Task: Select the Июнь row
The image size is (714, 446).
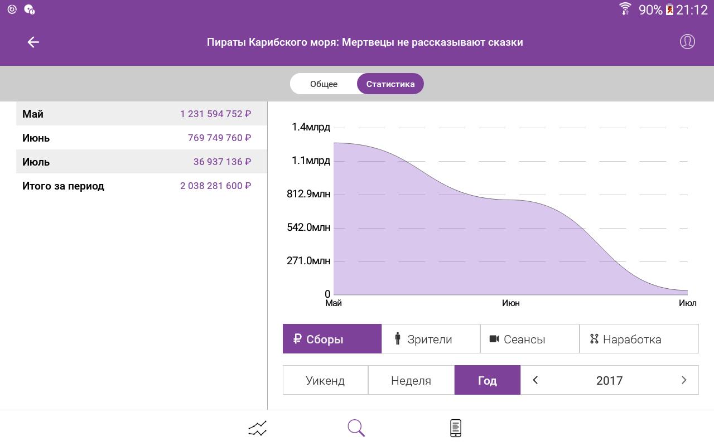Action: click(142, 138)
